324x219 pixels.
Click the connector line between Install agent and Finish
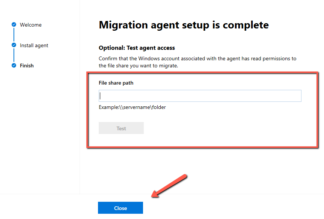(14, 55)
